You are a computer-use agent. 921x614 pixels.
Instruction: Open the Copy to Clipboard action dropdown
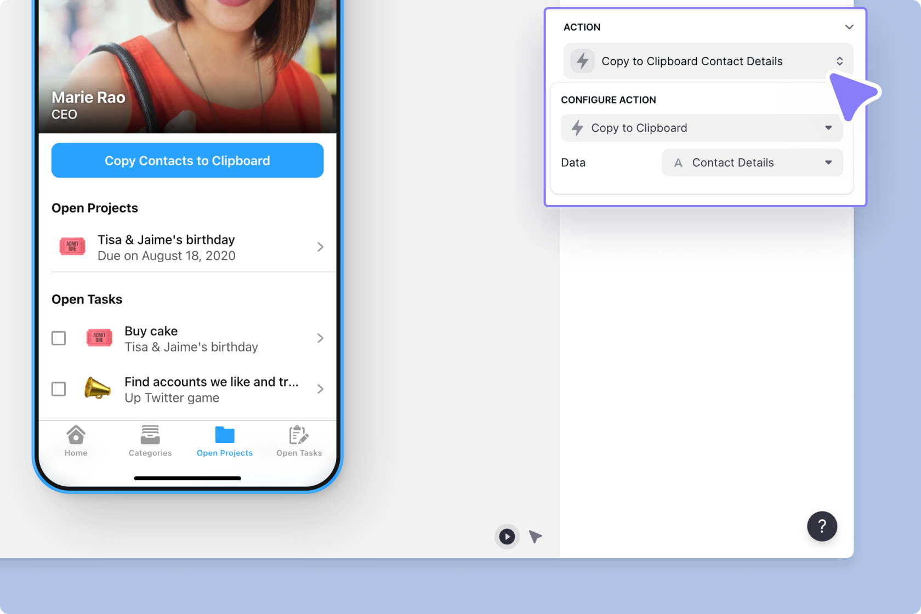[x=828, y=128]
